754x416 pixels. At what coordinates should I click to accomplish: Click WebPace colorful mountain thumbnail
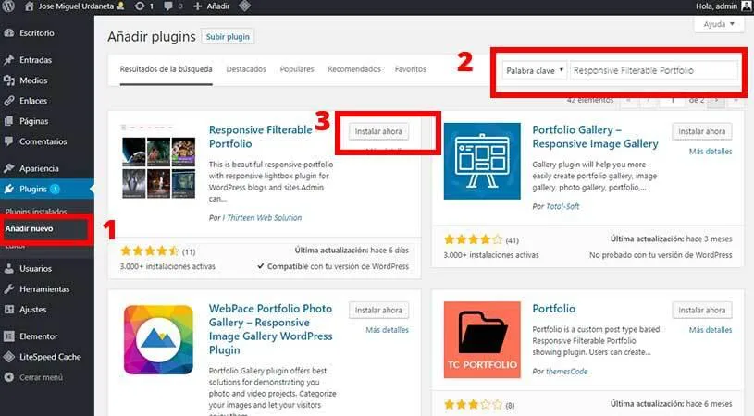[x=158, y=340]
